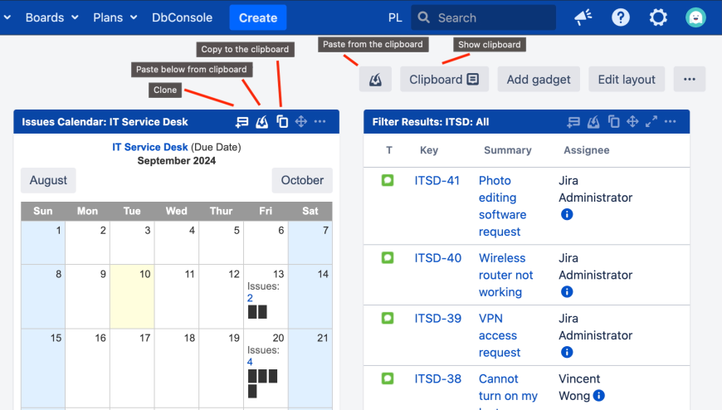Copy Issues Calendar gadget to clipboard
This screenshot has width=722, height=410.
[282, 122]
